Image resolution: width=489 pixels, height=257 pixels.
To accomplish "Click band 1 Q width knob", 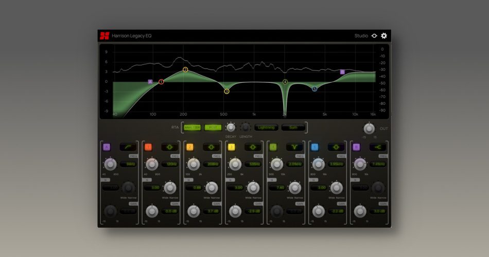I will point(170,188).
